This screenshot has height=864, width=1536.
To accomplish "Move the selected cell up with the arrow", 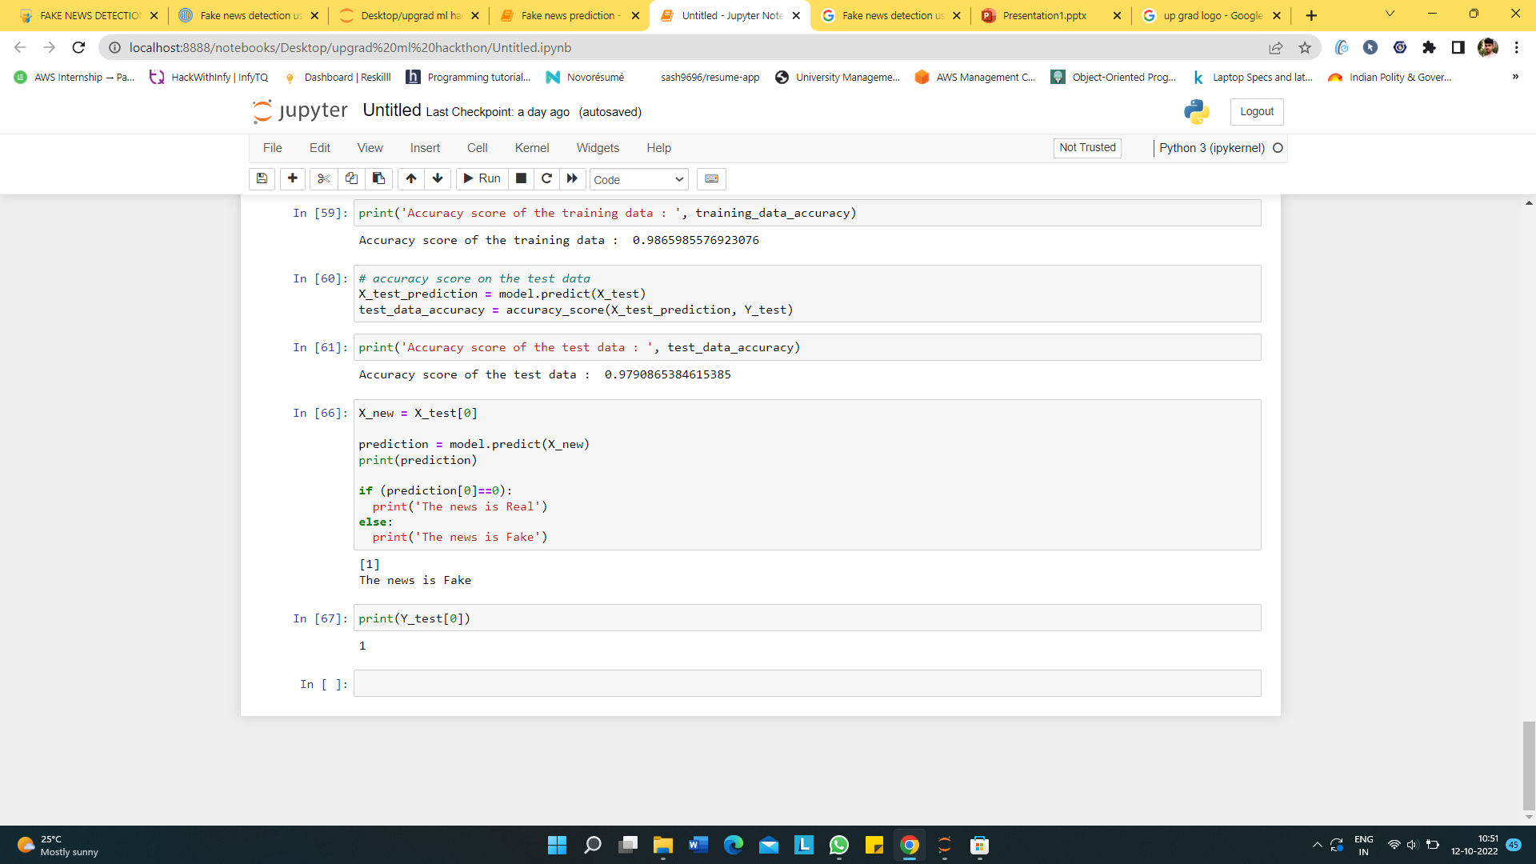I will (411, 178).
